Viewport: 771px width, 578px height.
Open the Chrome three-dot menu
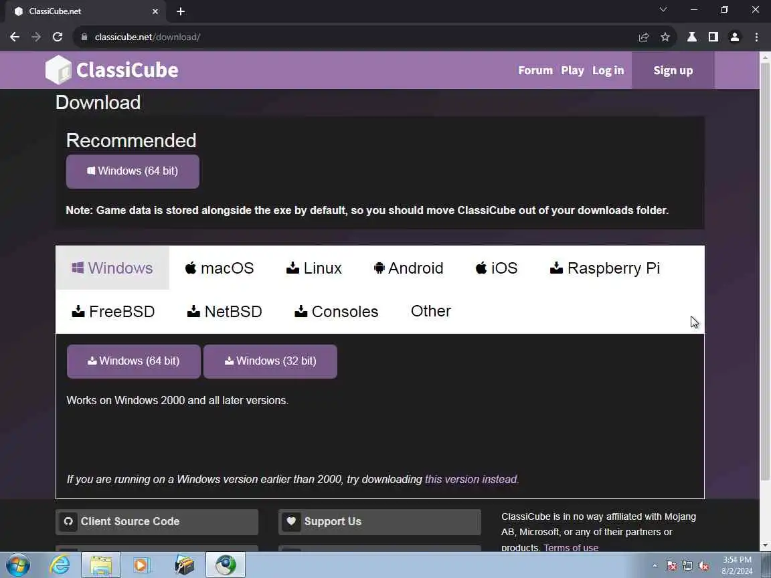(756, 37)
